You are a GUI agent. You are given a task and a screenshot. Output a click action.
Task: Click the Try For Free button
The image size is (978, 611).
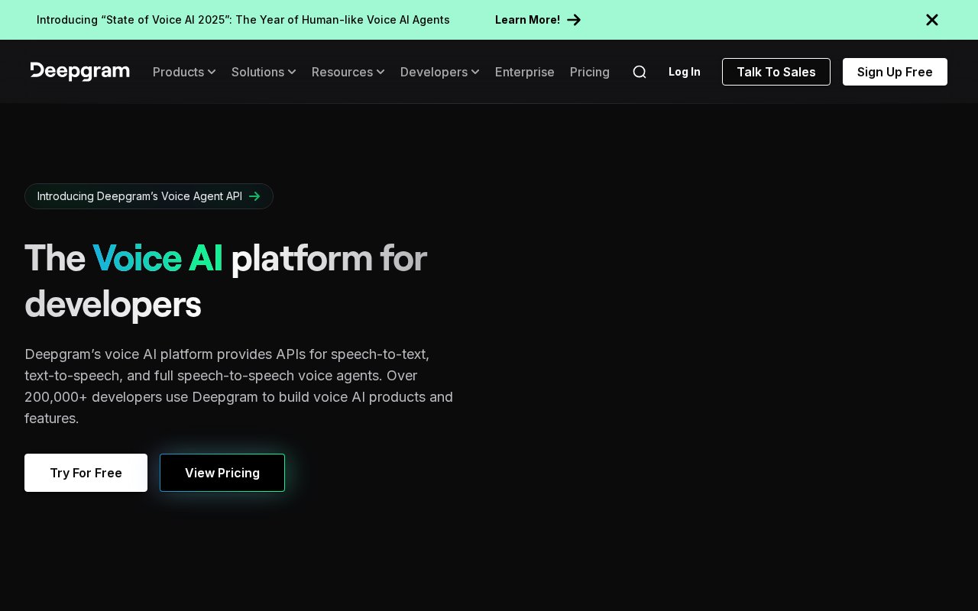[x=86, y=473]
